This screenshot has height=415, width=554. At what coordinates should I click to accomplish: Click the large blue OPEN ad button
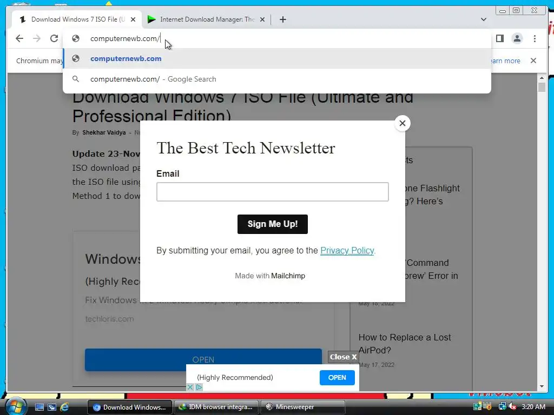coord(203,359)
